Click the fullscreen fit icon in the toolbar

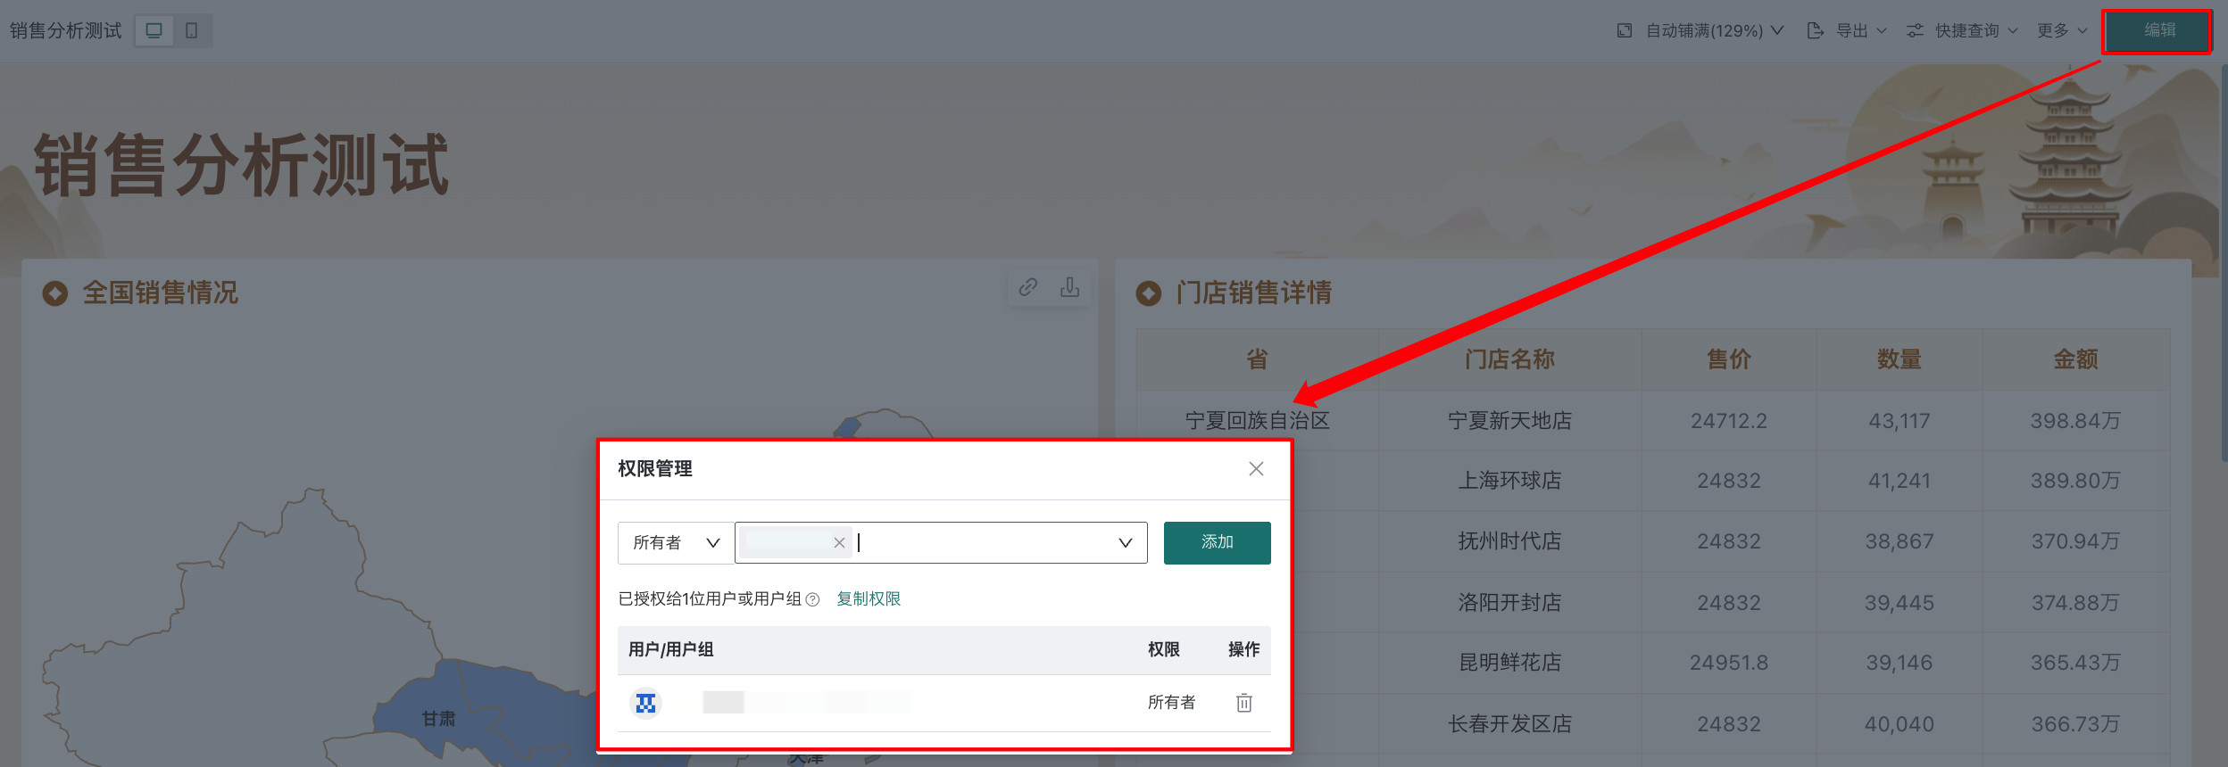[1625, 30]
